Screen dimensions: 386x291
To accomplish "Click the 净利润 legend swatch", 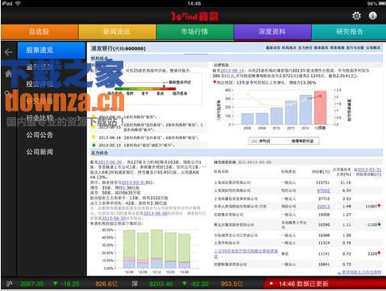I will point(254,141).
